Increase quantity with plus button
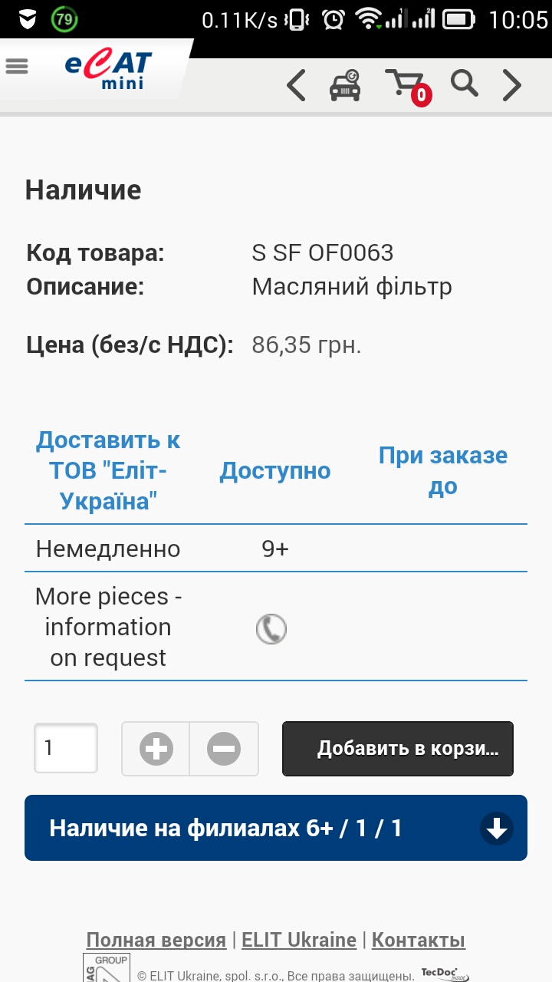This screenshot has height=982, width=552. click(x=156, y=749)
